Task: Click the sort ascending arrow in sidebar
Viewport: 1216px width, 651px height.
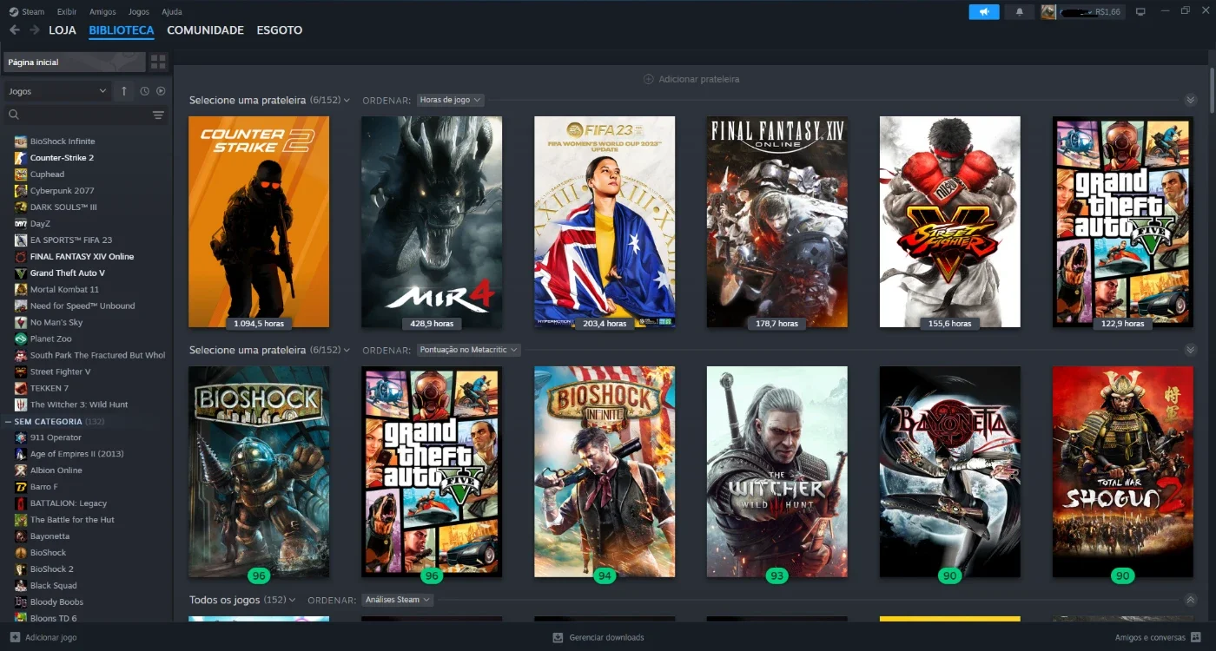Action: (124, 91)
